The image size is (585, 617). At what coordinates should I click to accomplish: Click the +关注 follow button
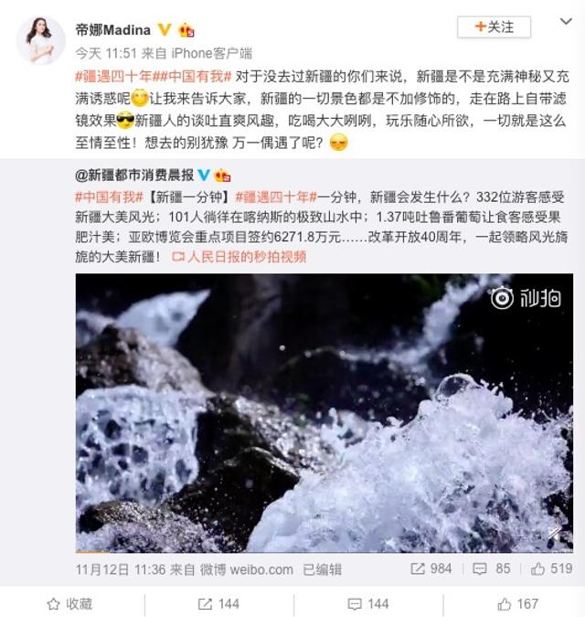tap(494, 27)
